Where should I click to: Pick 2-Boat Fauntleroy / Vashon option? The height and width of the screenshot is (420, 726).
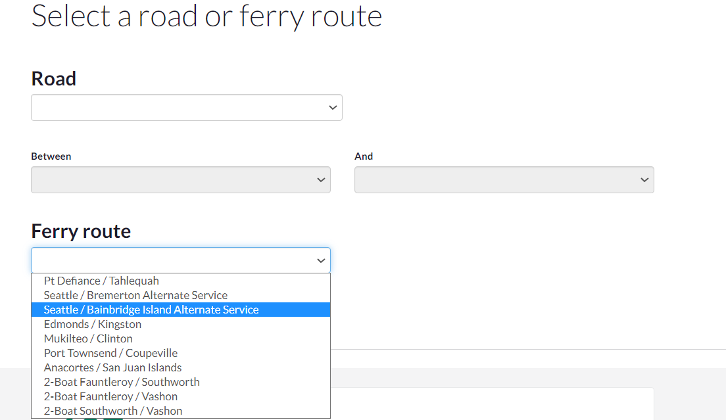point(110,396)
